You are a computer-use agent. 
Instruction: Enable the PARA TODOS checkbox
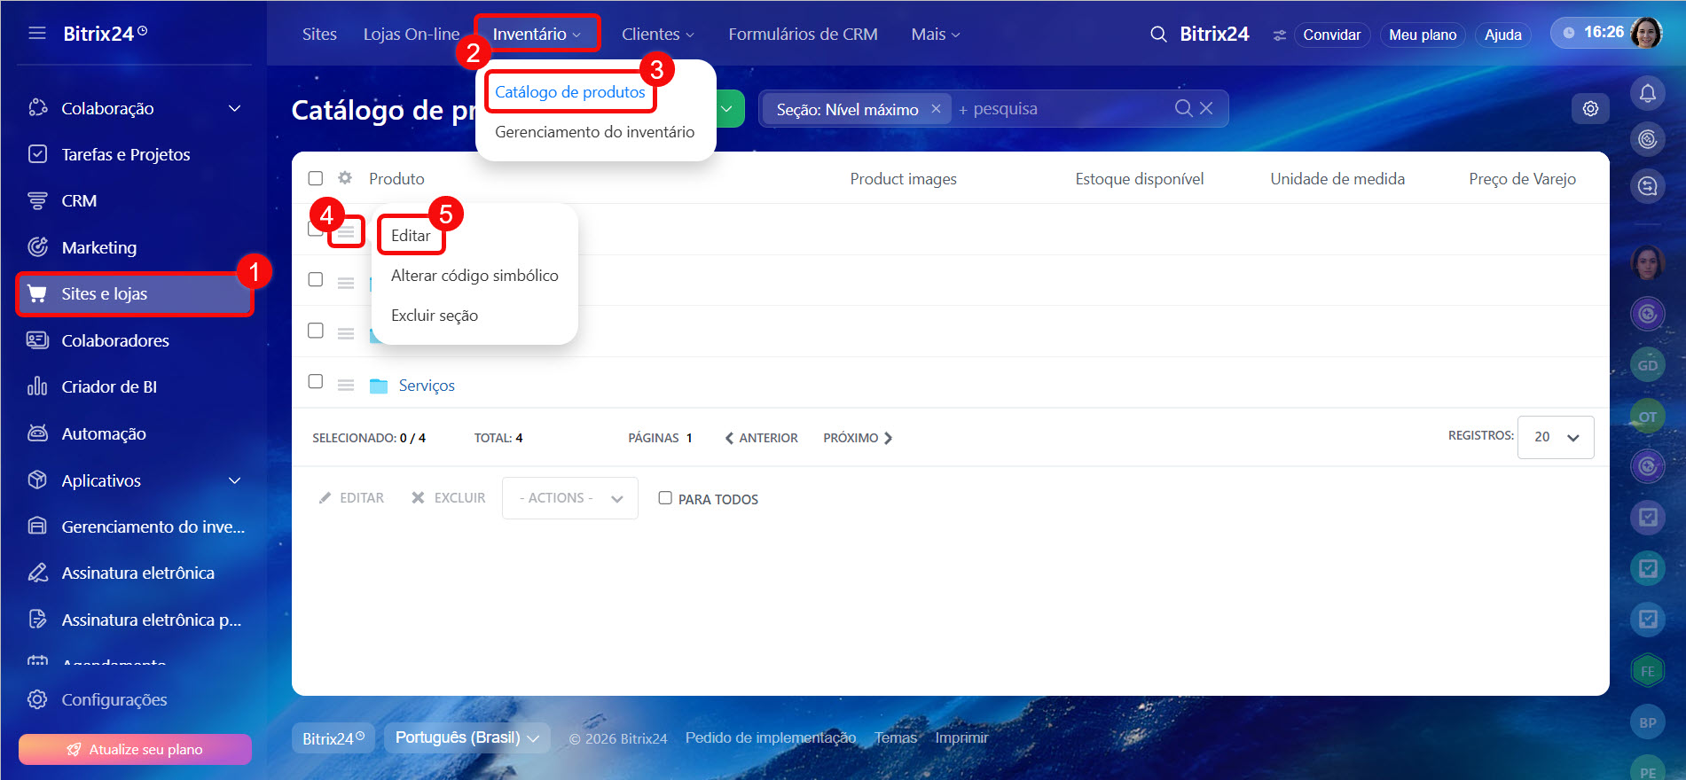pyautogui.click(x=665, y=498)
